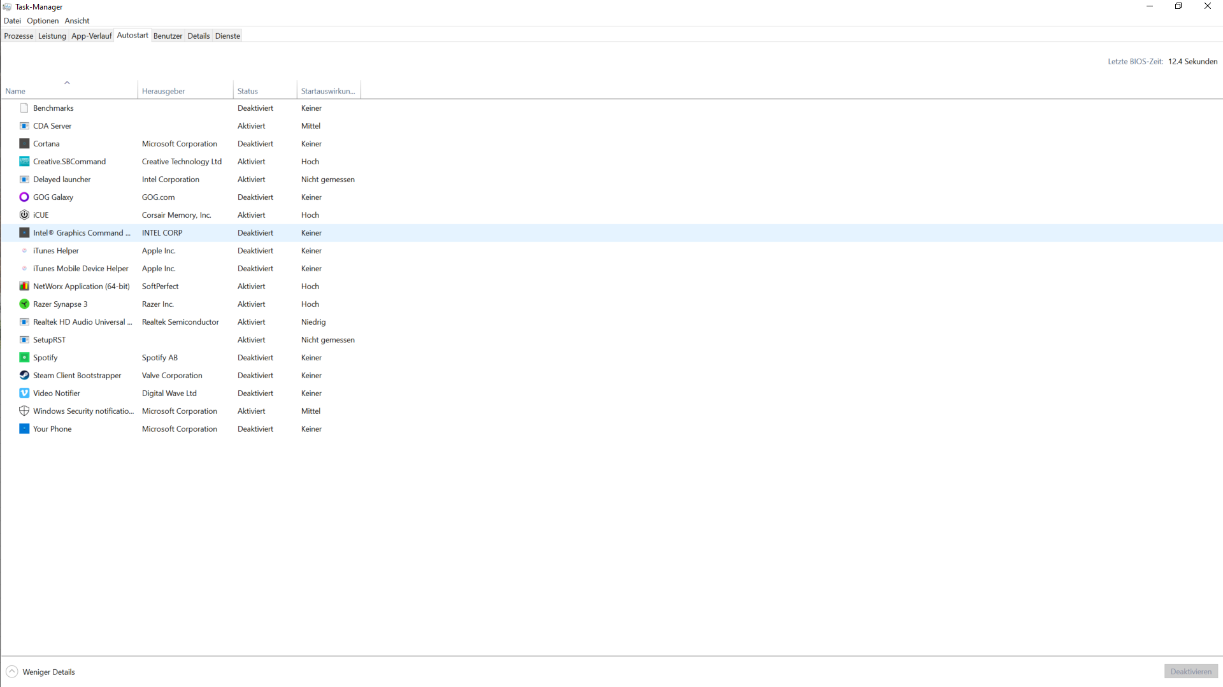The height and width of the screenshot is (687, 1223).
Task: Click the Letzte BIOS-Zeit value
Action: pyautogui.click(x=1192, y=62)
